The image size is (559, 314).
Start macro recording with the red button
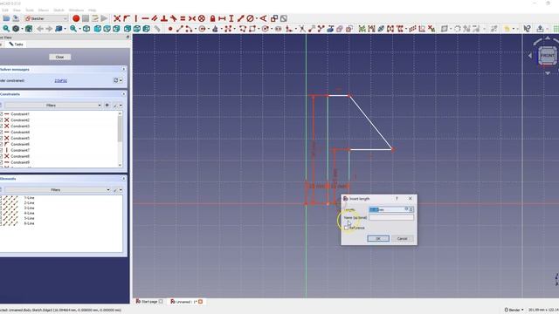(76, 18)
